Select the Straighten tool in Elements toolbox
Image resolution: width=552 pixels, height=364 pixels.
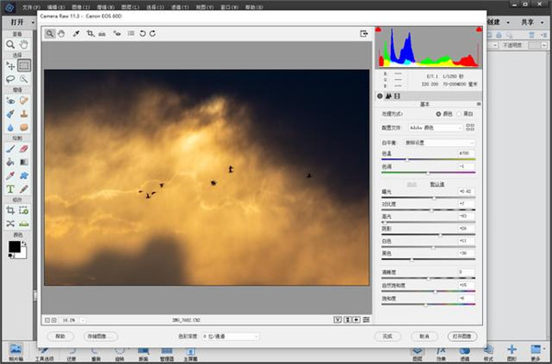24,223
